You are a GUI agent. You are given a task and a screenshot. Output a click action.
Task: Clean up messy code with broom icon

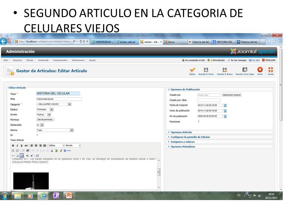pyautogui.click(x=60, y=150)
